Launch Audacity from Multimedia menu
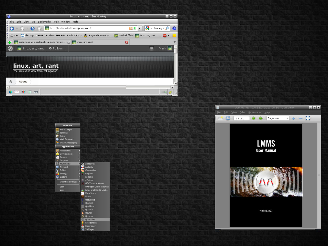328x246 pixels. [95, 167]
